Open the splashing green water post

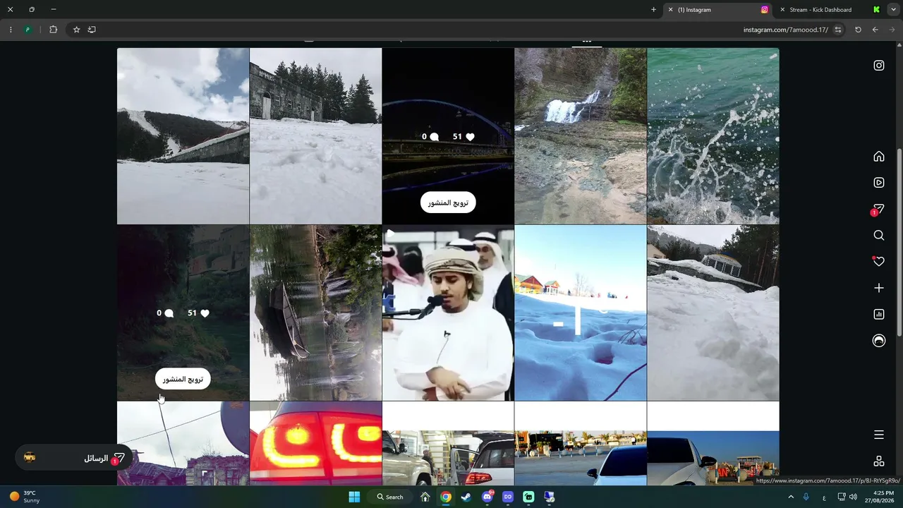[713, 136]
